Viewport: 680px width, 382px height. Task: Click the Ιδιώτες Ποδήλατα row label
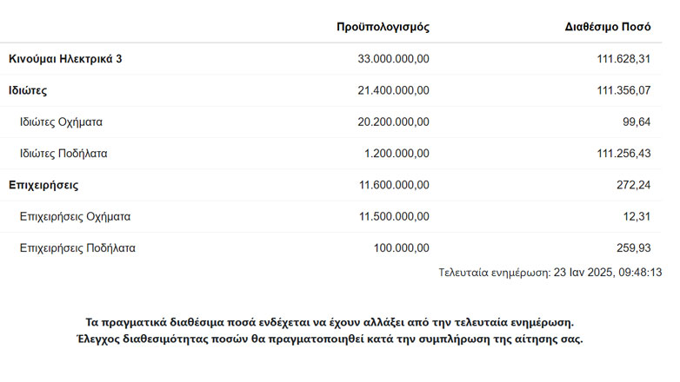point(63,154)
